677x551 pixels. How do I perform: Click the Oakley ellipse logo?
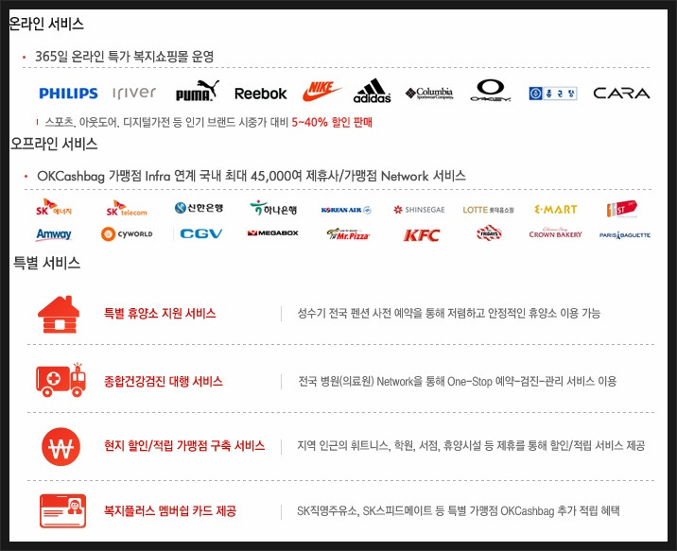point(491,90)
